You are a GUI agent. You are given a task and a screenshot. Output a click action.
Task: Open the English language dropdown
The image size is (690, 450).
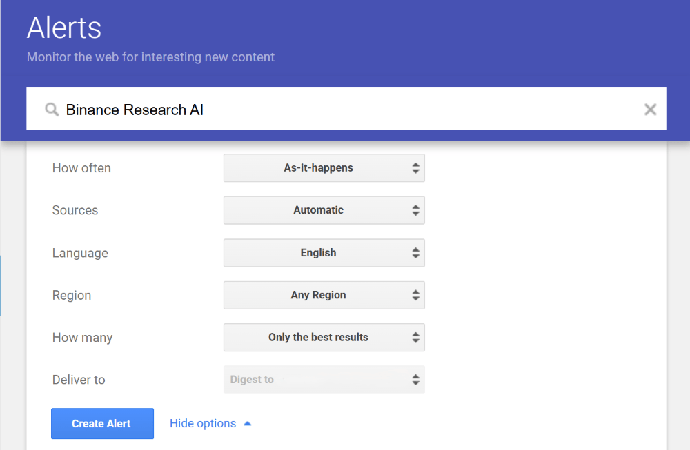[318, 253]
